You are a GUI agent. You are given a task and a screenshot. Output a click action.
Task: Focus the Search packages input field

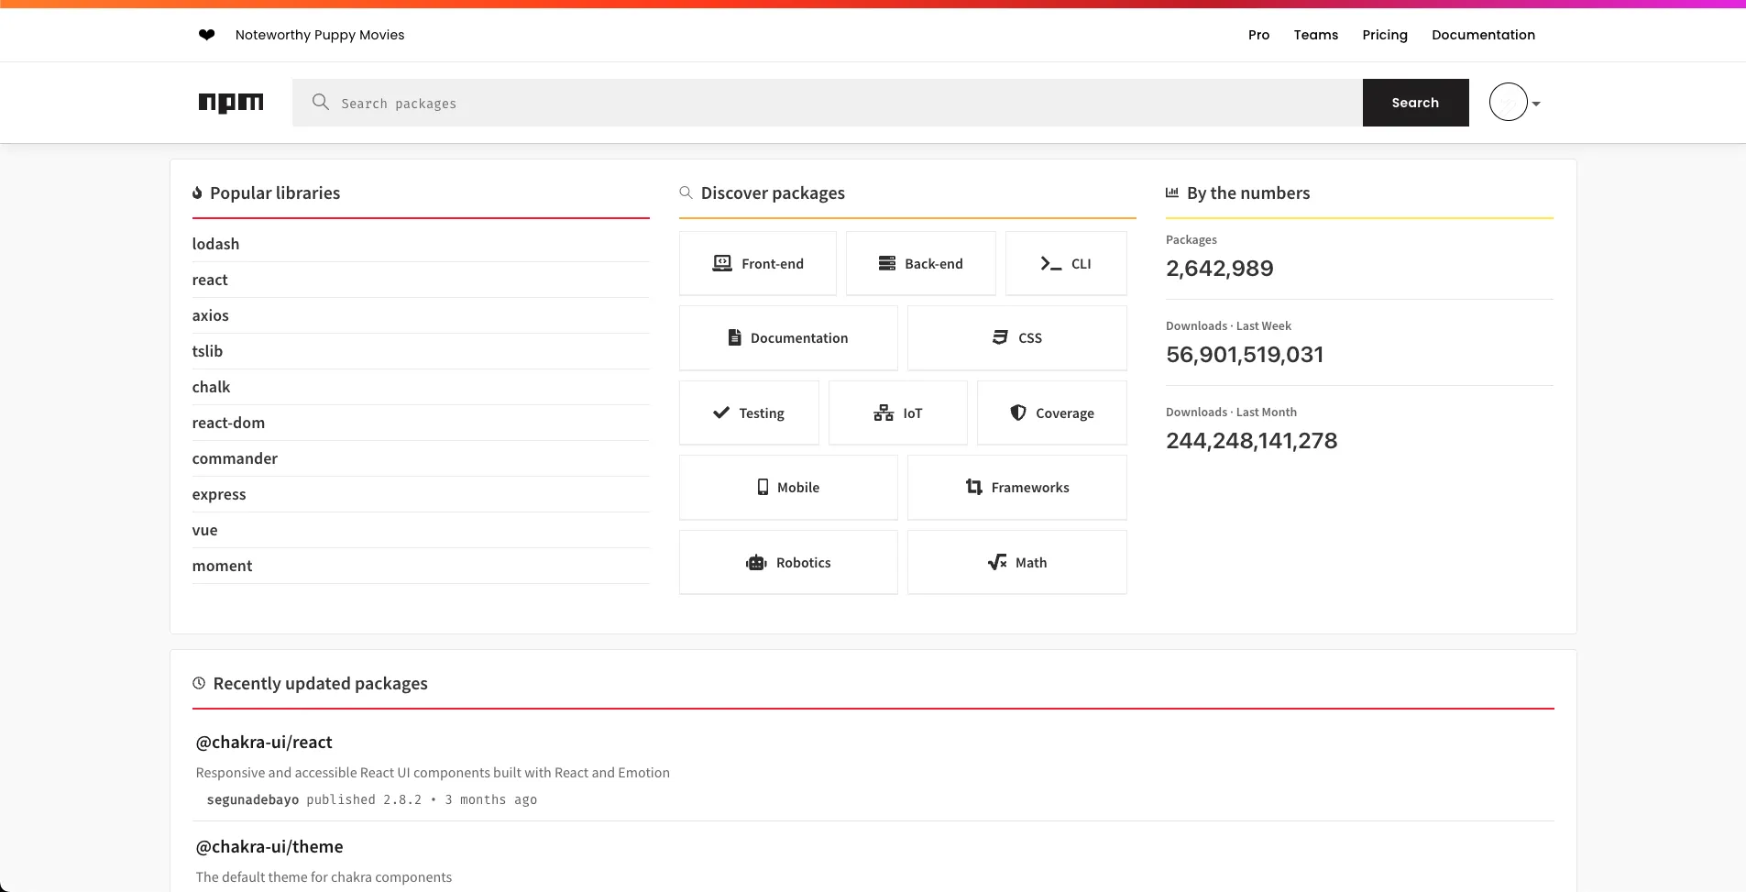827,103
